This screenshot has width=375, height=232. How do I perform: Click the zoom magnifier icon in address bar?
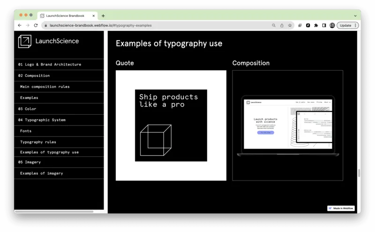point(274,25)
